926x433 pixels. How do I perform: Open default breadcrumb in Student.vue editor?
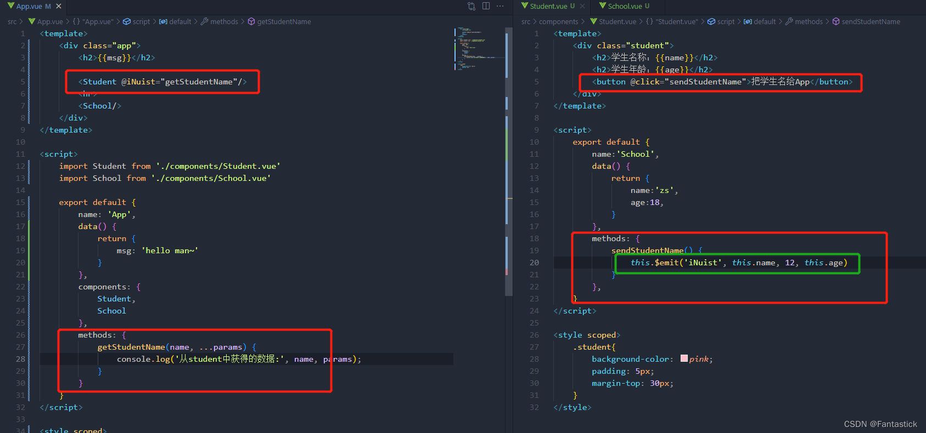pyautogui.click(x=760, y=21)
